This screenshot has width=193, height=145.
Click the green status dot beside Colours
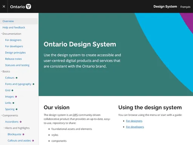coord(17,78)
